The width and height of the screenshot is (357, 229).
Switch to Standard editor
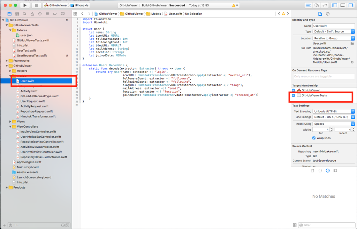(309, 5)
